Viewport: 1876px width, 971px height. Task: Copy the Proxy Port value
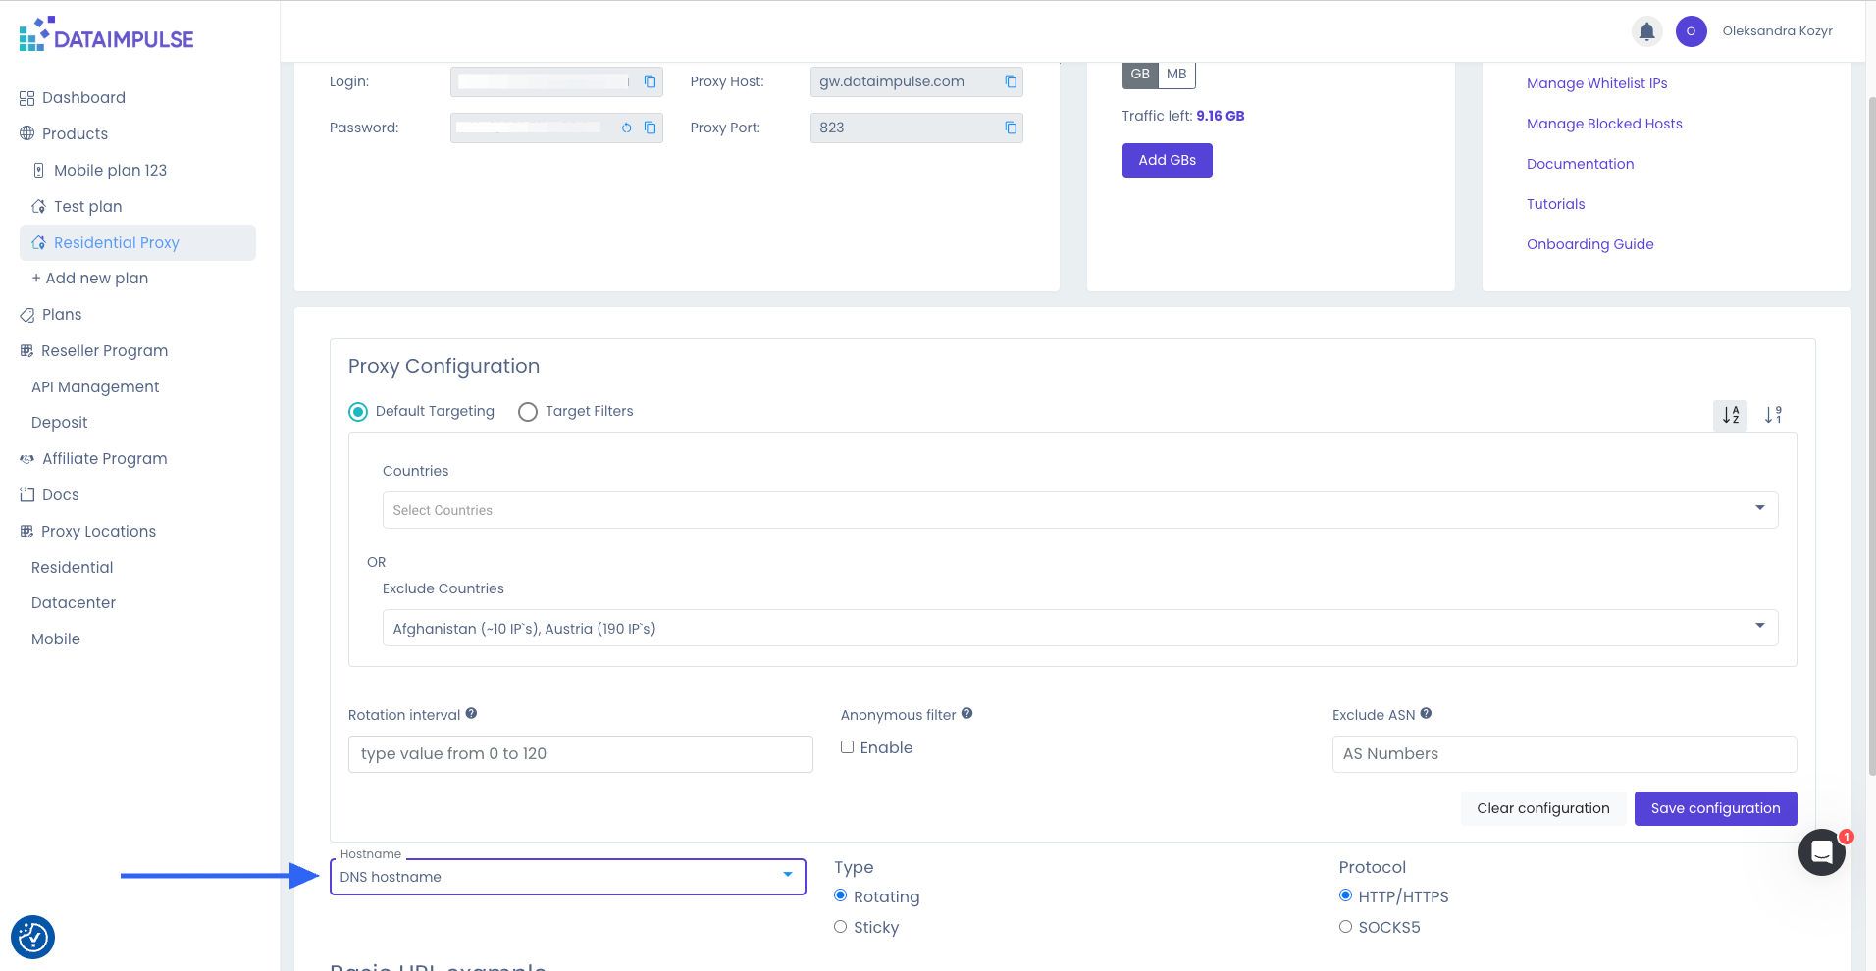[1011, 128]
